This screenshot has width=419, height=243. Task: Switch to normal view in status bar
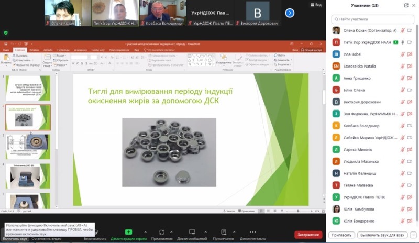coord(261,211)
